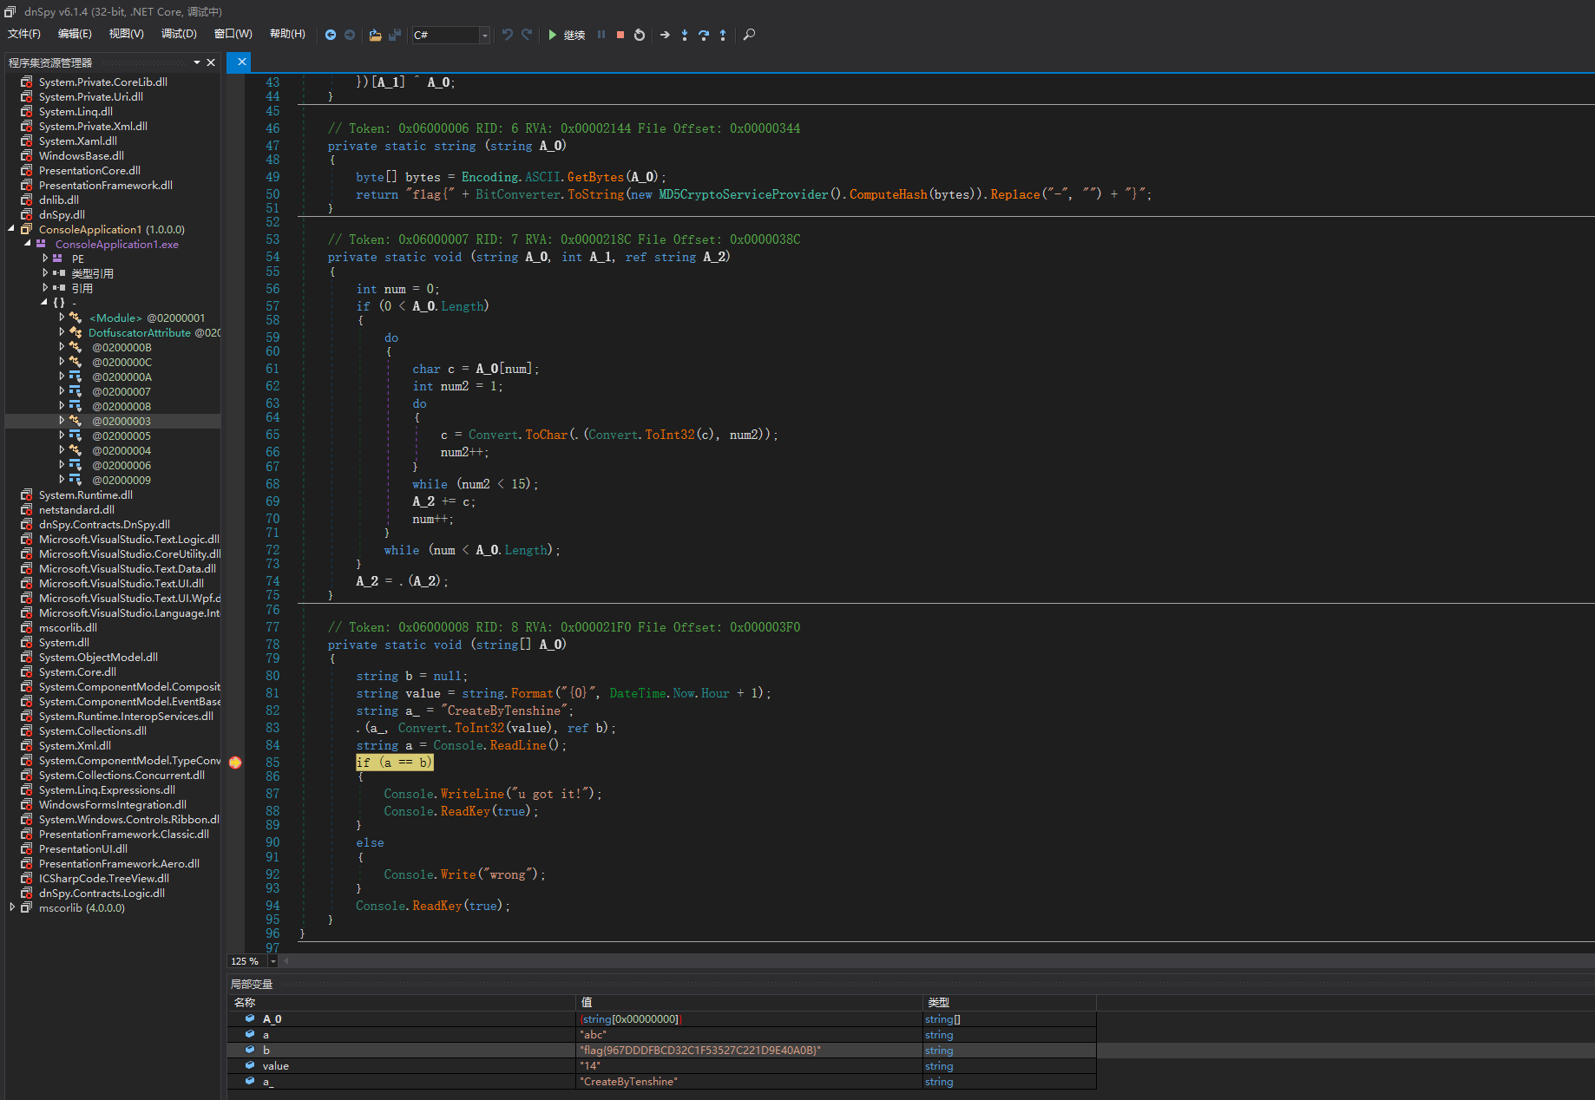Click the Step Into icon
The width and height of the screenshot is (1595, 1100).
685,35
